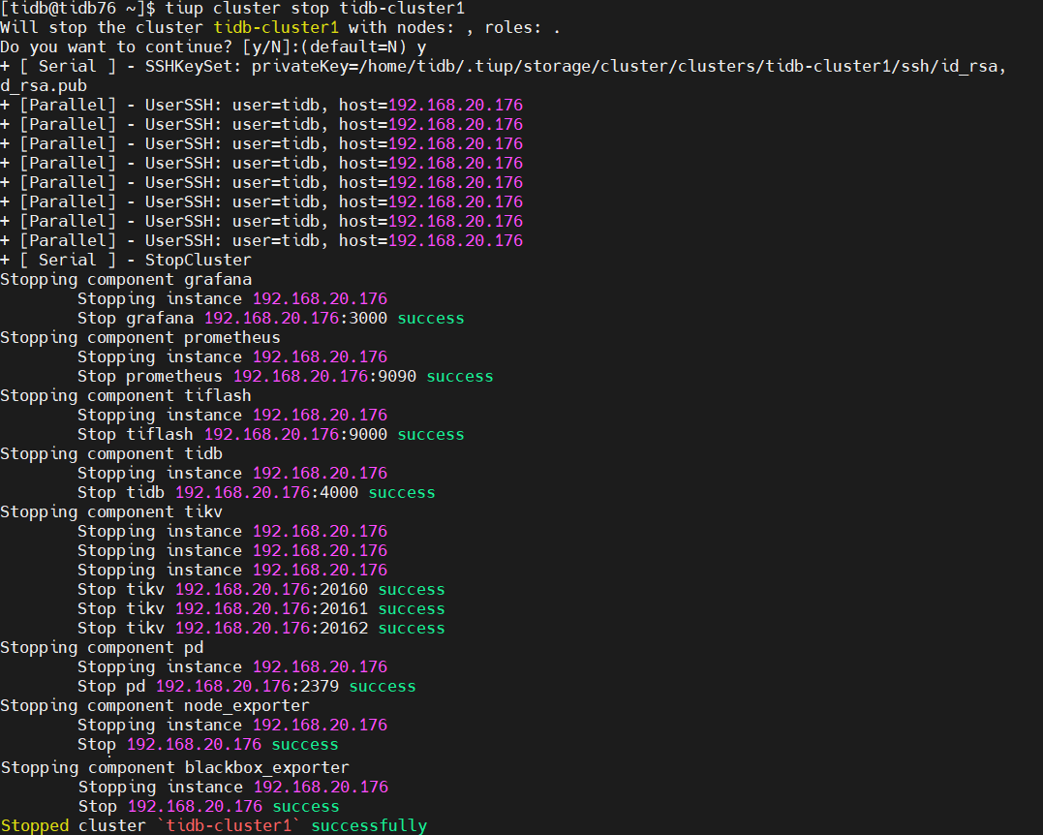Click 'Stopping component tikv' line
The width and height of the screenshot is (1043, 835).
[111, 511]
